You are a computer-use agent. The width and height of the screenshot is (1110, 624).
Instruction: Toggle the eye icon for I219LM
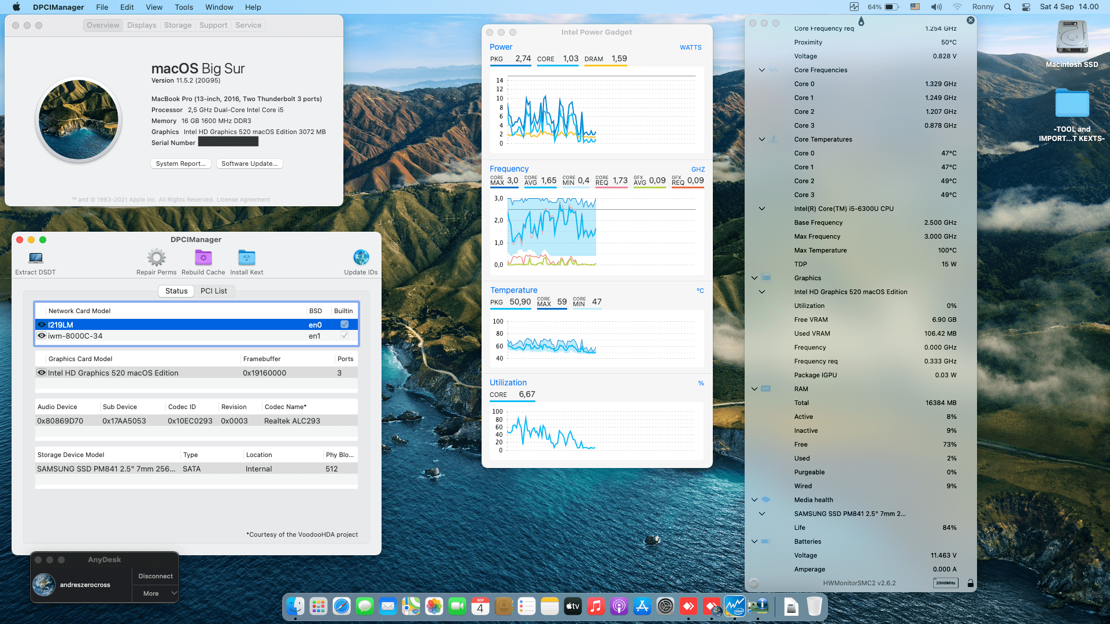coord(42,325)
